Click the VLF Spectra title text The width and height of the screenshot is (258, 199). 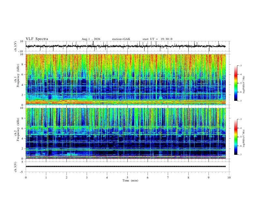pyautogui.click(x=37, y=39)
